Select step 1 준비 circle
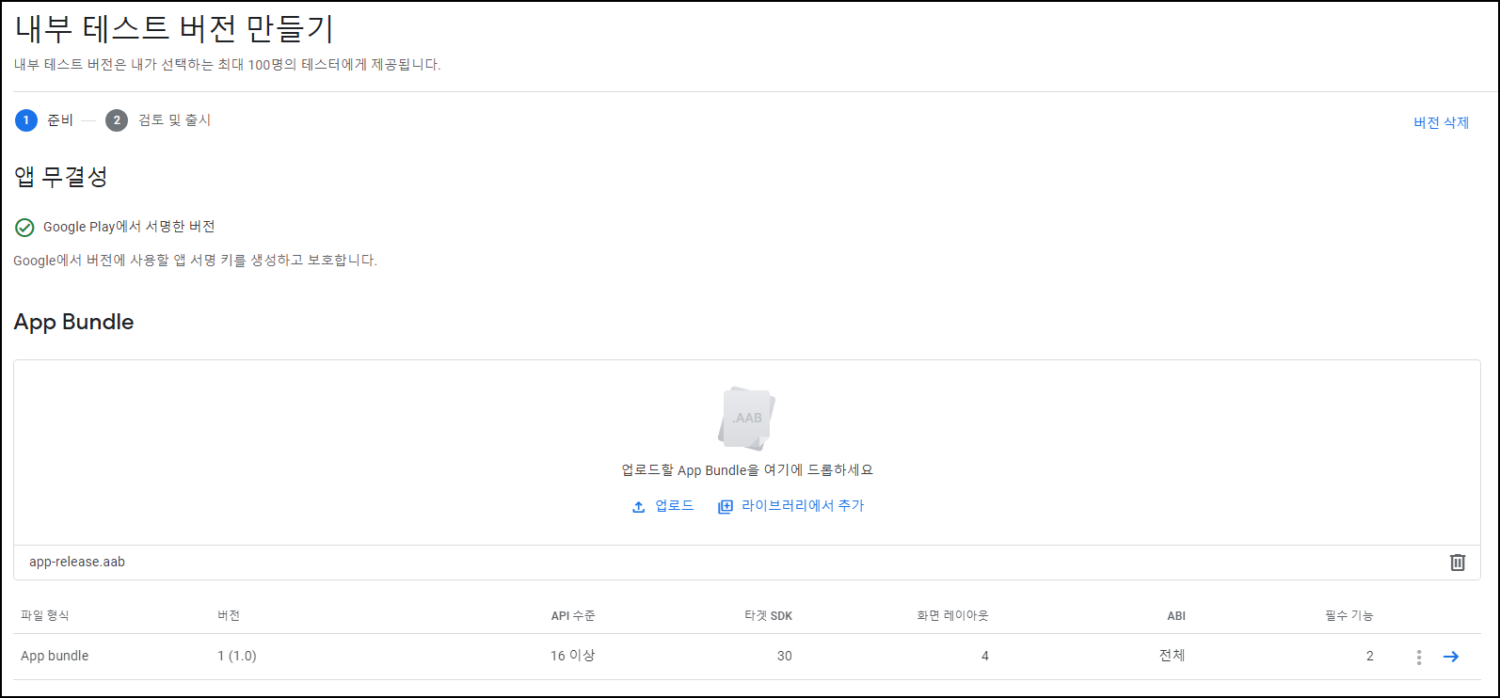The image size is (1500, 698). (x=26, y=120)
